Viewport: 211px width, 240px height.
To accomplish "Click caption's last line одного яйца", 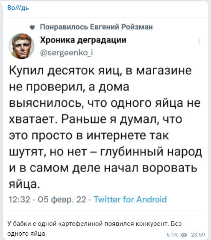I will click(x=26, y=234).
